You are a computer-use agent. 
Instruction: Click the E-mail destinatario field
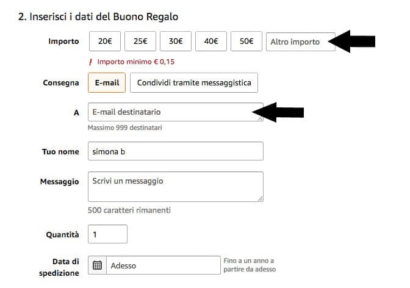[176, 112]
